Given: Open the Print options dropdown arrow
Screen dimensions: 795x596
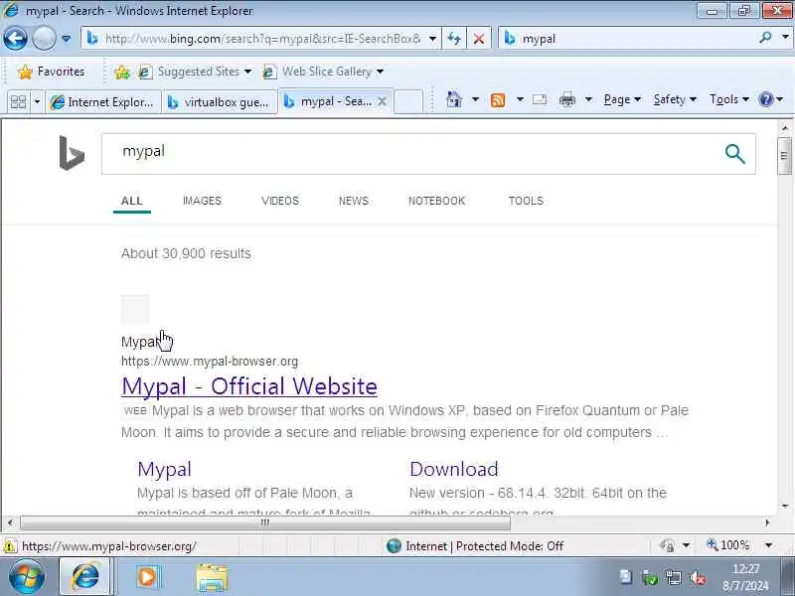Looking at the screenshot, I should (x=588, y=99).
